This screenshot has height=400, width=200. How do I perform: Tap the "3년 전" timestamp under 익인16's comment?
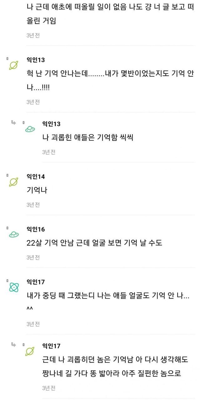pos(33,257)
